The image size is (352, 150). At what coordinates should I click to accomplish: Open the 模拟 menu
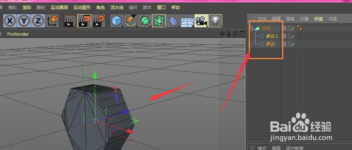[x=13, y=7]
